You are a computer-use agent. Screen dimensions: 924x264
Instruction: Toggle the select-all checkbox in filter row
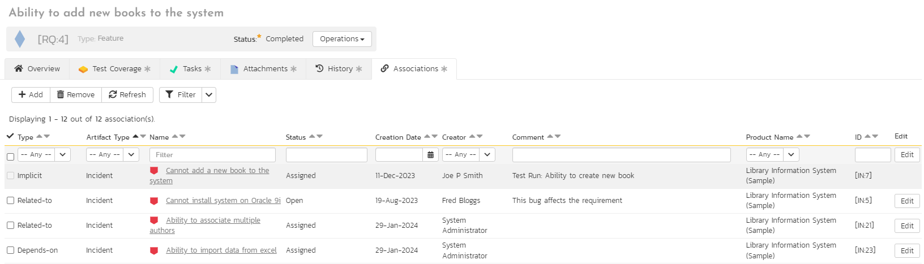[10, 157]
